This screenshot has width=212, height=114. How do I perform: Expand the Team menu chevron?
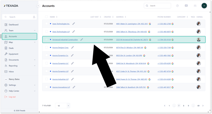[x=35, y=31]
